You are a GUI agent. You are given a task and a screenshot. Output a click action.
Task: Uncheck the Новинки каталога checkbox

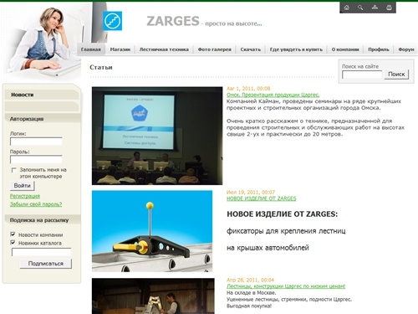point(13,242)
